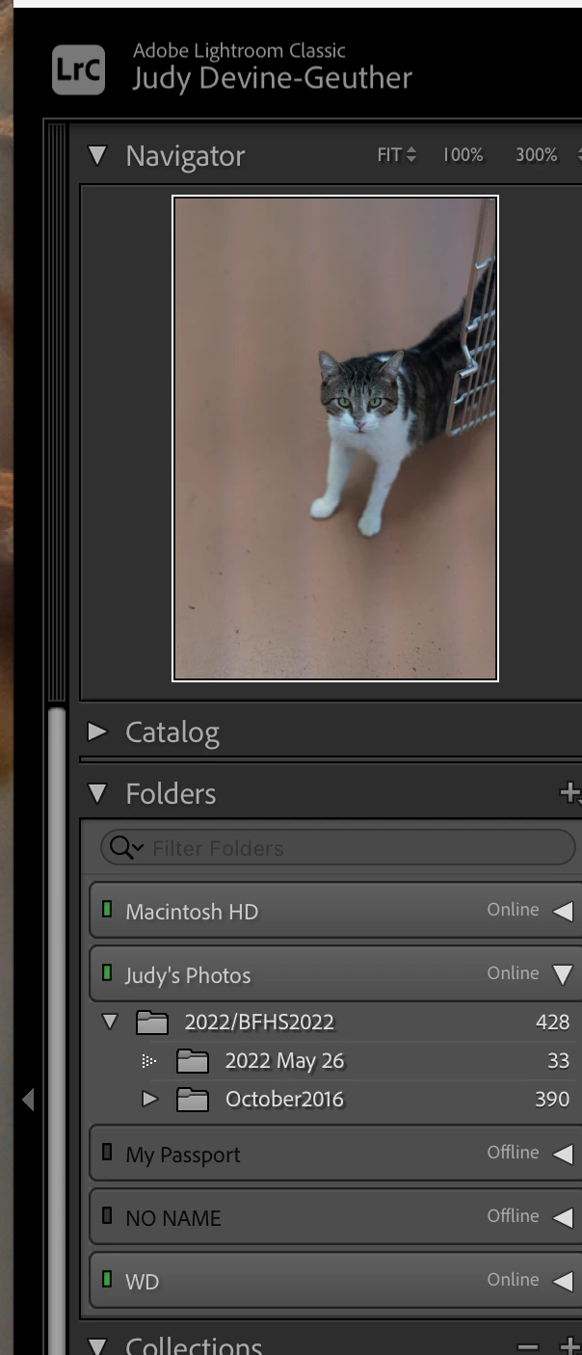Click the 2022 May 26 folder icon
Screen dimensions: 582x1355
(193, 1061)
